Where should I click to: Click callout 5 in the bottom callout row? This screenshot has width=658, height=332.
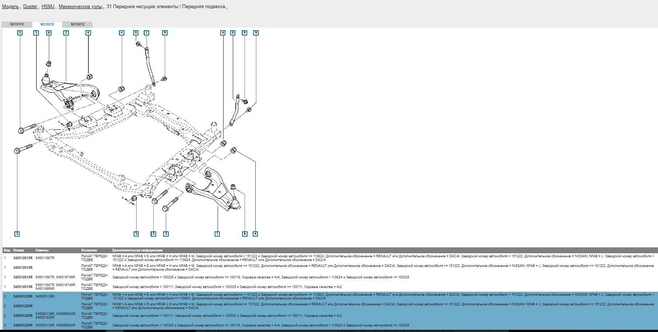tap(136, 234)
